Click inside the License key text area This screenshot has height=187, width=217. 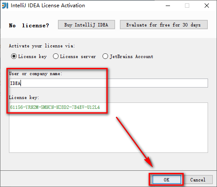pyautogui.click(x=108, y=128)
